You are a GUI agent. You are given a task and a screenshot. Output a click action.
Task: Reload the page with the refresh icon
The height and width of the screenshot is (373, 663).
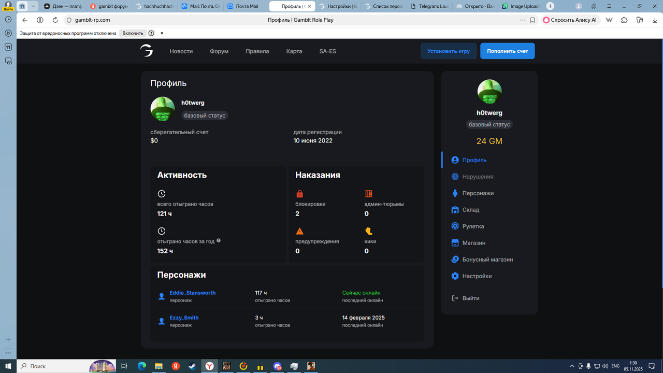pos(55,20)
